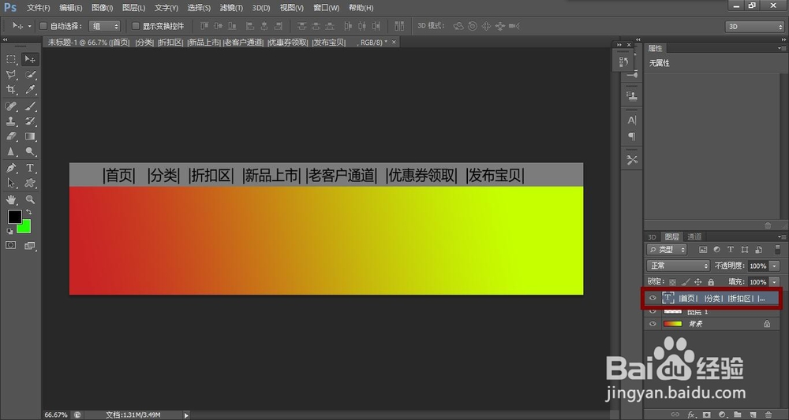Open the 正常 blend mode dropdown

tap(678, 266)
